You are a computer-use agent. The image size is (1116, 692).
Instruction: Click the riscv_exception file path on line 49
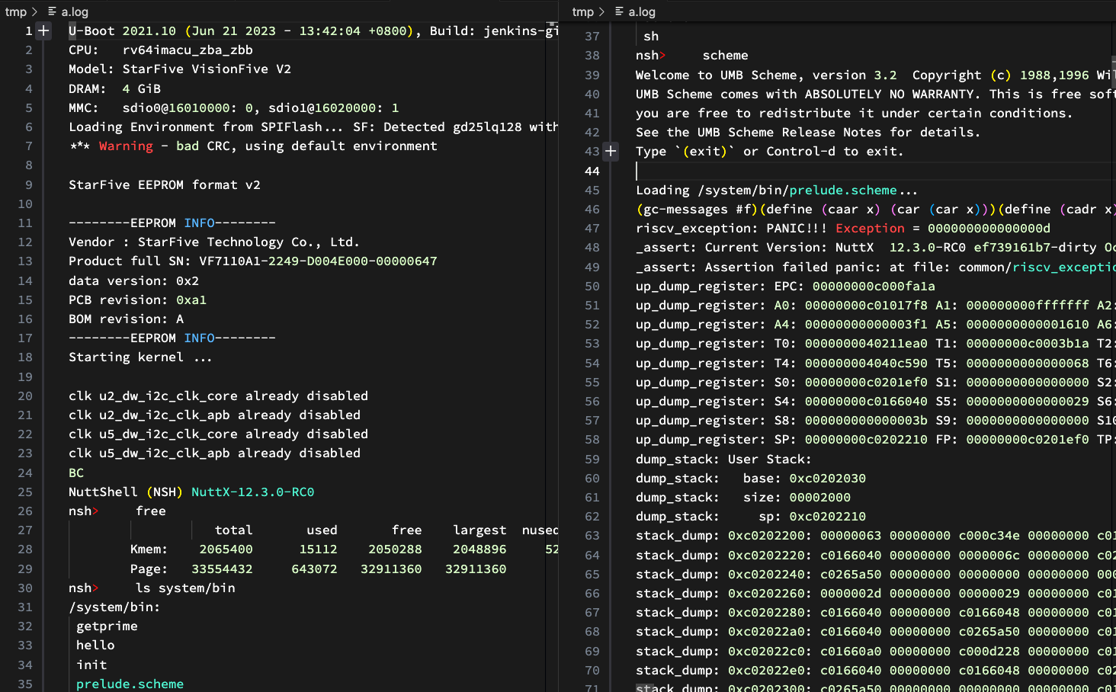tap(1063, 268)
